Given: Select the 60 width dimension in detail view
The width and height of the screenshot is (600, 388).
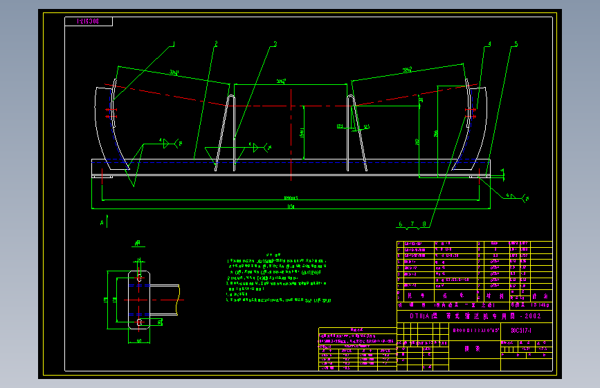Looking at the screenshot, I should [139, 340].
